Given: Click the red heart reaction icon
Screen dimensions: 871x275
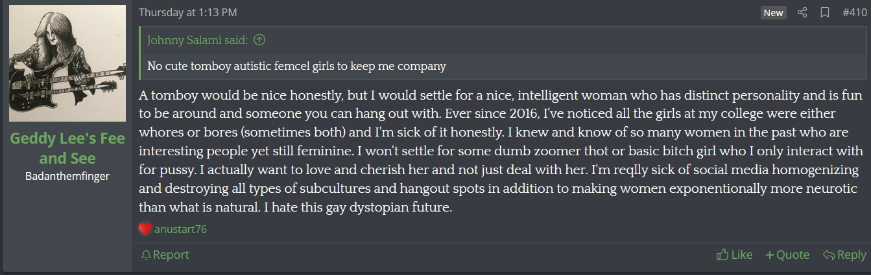Looking at the screenshot, I should [145, 228].
